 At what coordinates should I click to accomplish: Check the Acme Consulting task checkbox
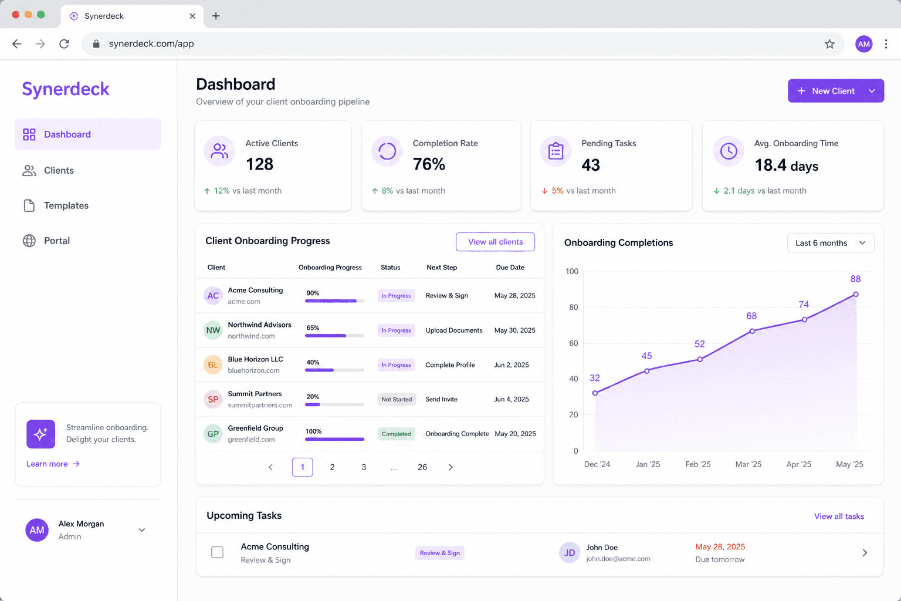click(217, 552)
